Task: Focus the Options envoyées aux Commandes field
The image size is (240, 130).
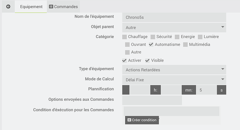Action: pos(152,100)
